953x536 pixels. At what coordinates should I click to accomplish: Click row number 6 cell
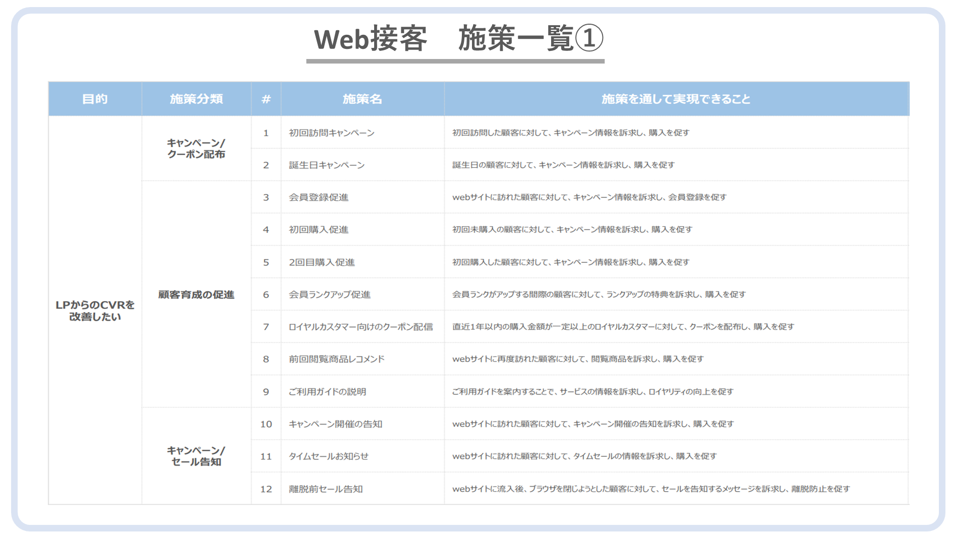pyautogui.click(x=266, y=294)
